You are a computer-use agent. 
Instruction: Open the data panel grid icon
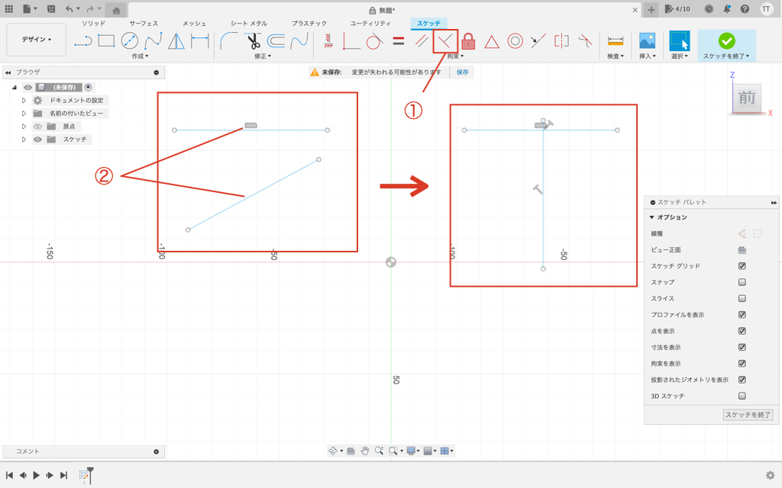pos(9,9)
